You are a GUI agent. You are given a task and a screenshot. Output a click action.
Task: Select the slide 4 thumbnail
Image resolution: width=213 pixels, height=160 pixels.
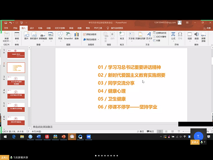(16, 94)
